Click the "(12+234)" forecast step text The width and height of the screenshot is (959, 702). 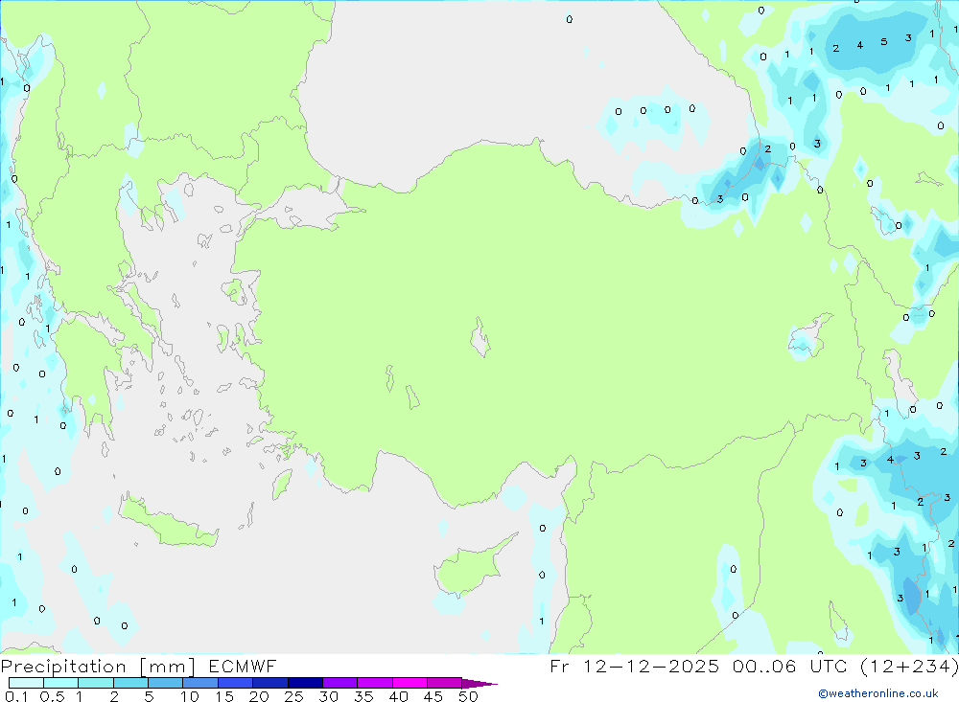click(909, 666)
